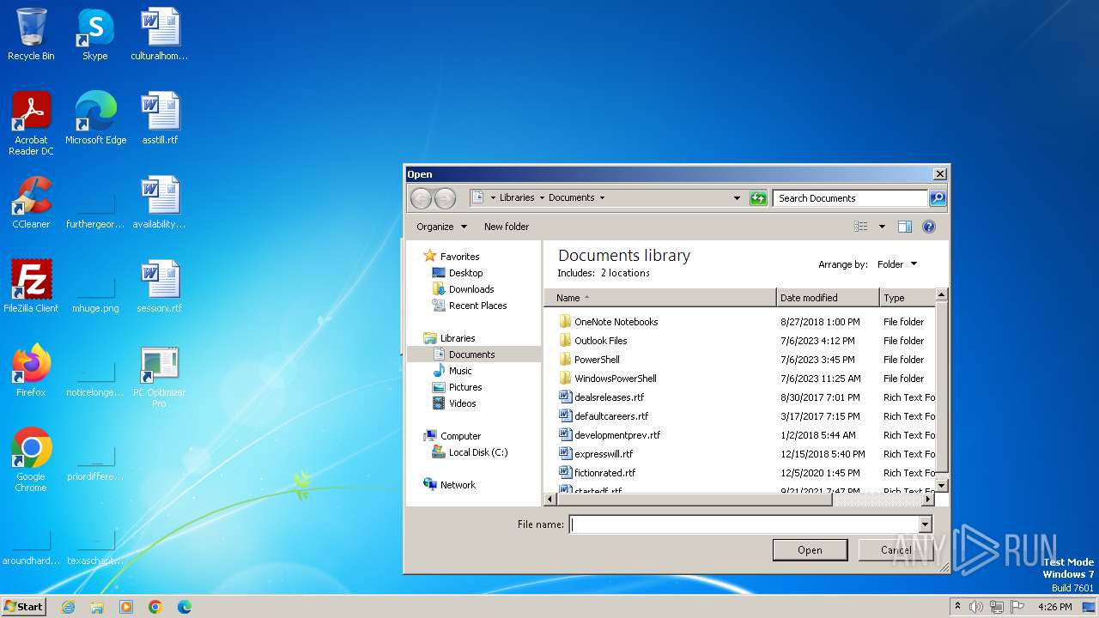Screen dimensions: 1099x618
Task: Click the volume speaker tray icon
Action: click(976, 607)
